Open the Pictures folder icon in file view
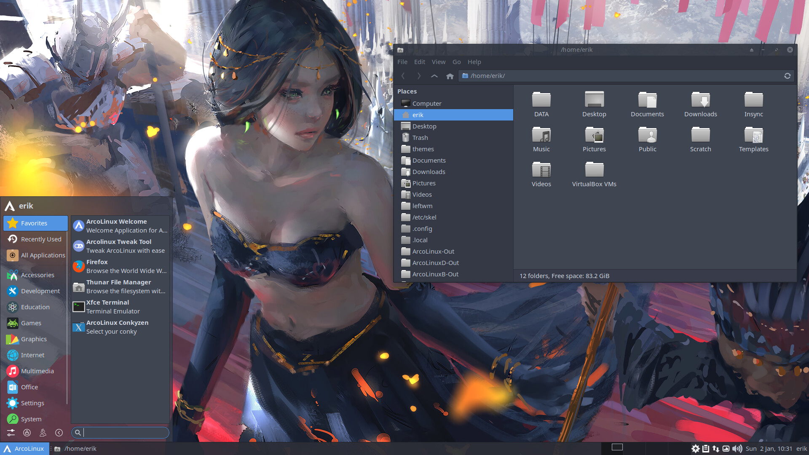Viewport: 809px width, 455px height. pyautogui.click(x=594, y=139)
